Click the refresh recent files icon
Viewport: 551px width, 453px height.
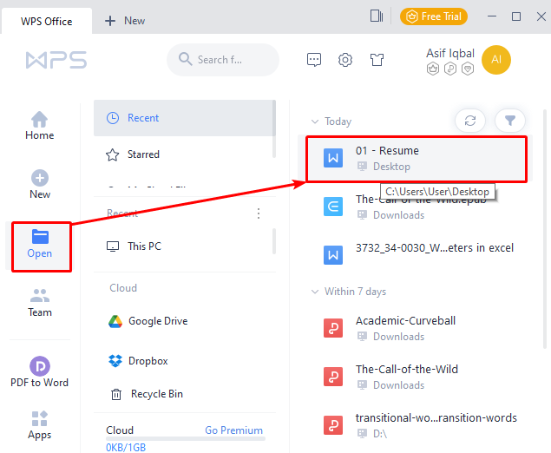point(470,121)
